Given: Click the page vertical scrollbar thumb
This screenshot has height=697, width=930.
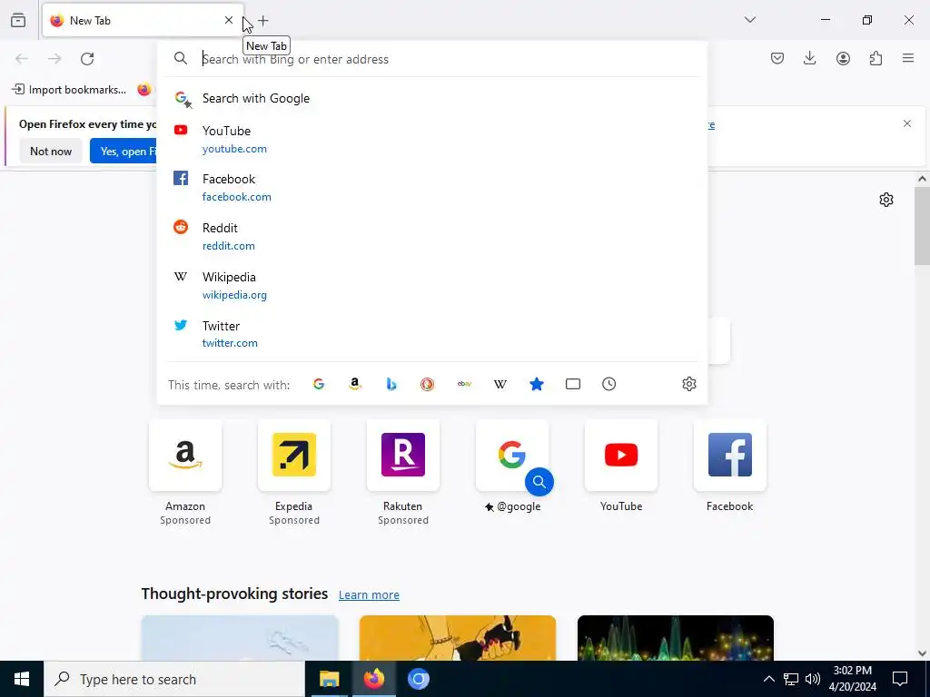Looking at the screenshot, I should [922, 226].
